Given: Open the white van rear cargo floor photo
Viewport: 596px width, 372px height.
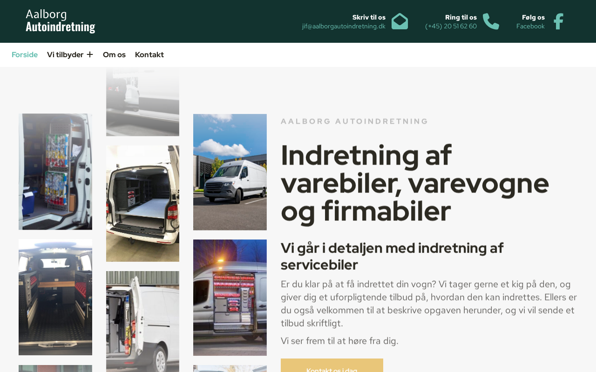Looking at the screenshot, I should click(x=142, y=204).
